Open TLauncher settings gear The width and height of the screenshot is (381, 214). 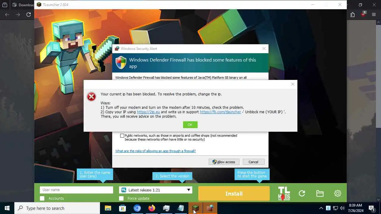[338, 193]
